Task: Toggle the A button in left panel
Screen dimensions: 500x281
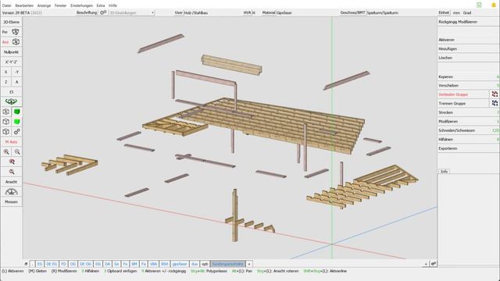Action: click(17, 82)
